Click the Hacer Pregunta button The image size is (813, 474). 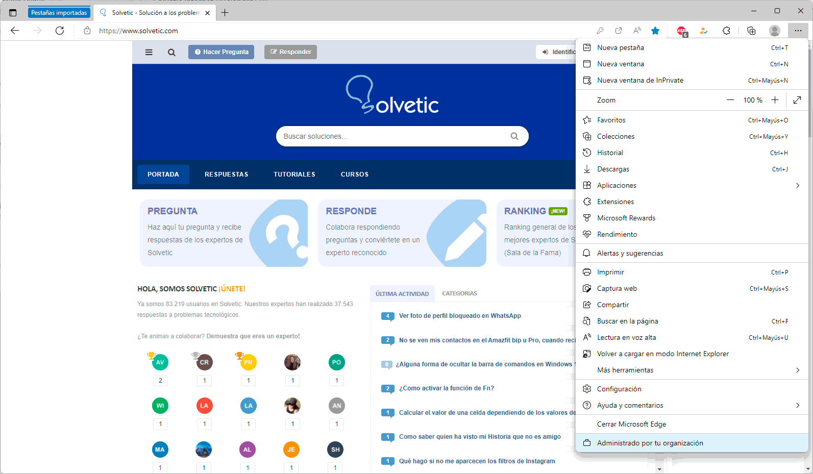(x=221, y=52)
